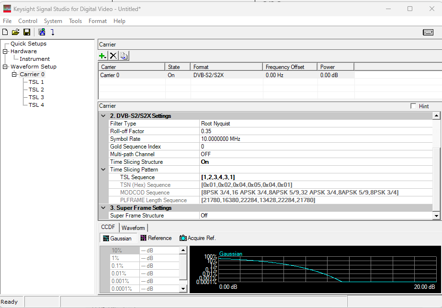Click the Acquire Ref. camera button
The width and height of the screenshot is (442, 308).
tap(198, 238)
